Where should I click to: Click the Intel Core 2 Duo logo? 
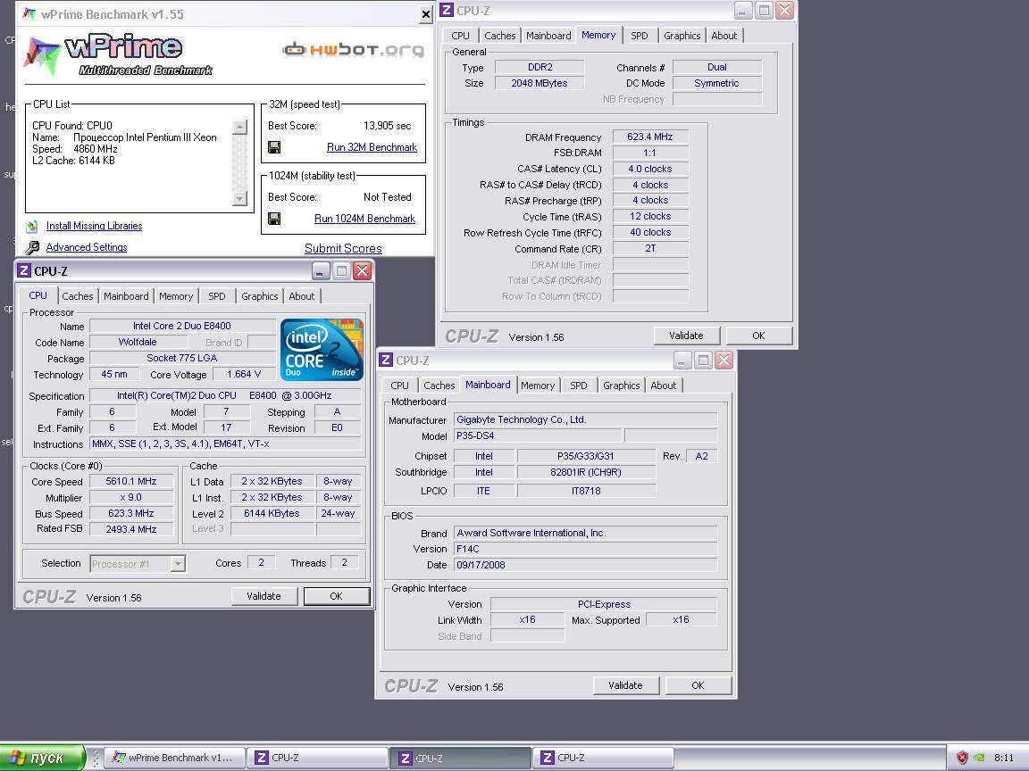click(322, 350)
